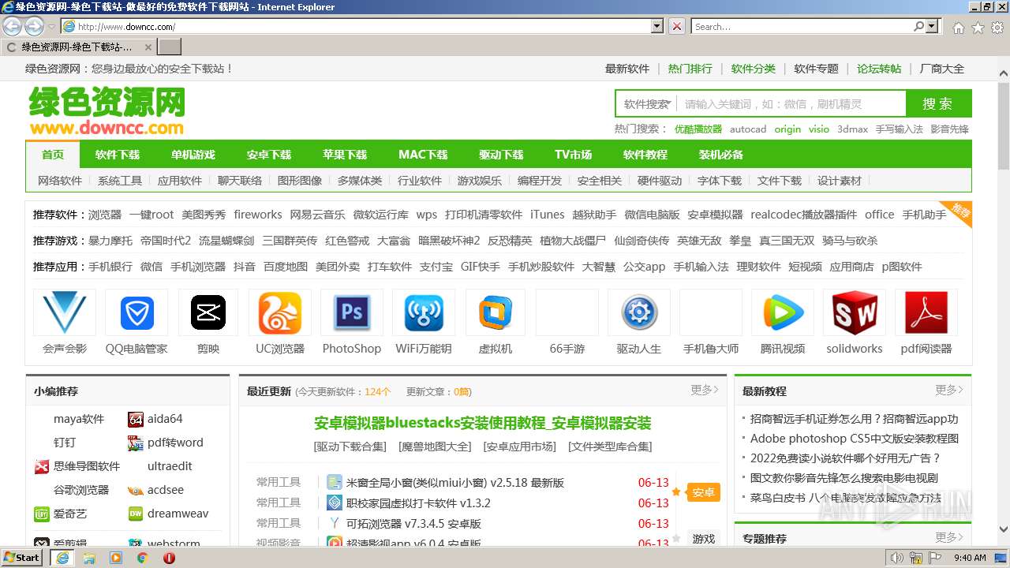Open a new blank browser tab
Screen dimensions: 1010x568
tap(170, 47)
